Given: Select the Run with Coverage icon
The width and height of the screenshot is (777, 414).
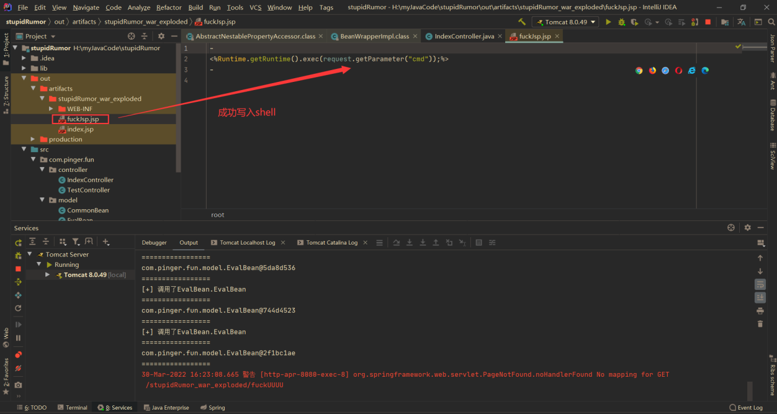Looking at the screenshot, I should [x=633, y=21].
